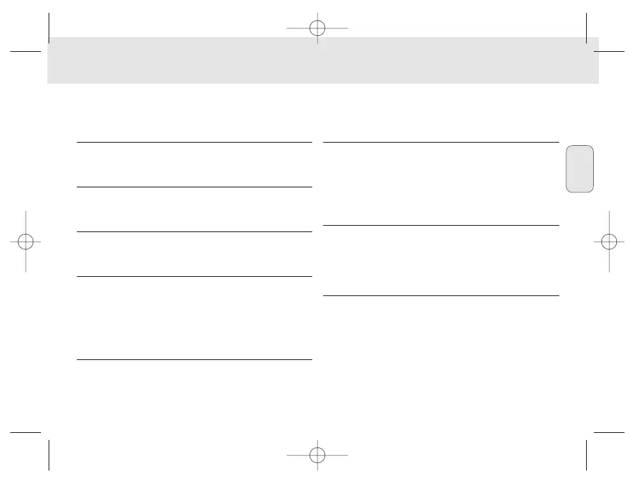This screenshot has width=629, height=477.
Task: Click the right edge registration crosshair mark
Action: [x=609, y=242]
